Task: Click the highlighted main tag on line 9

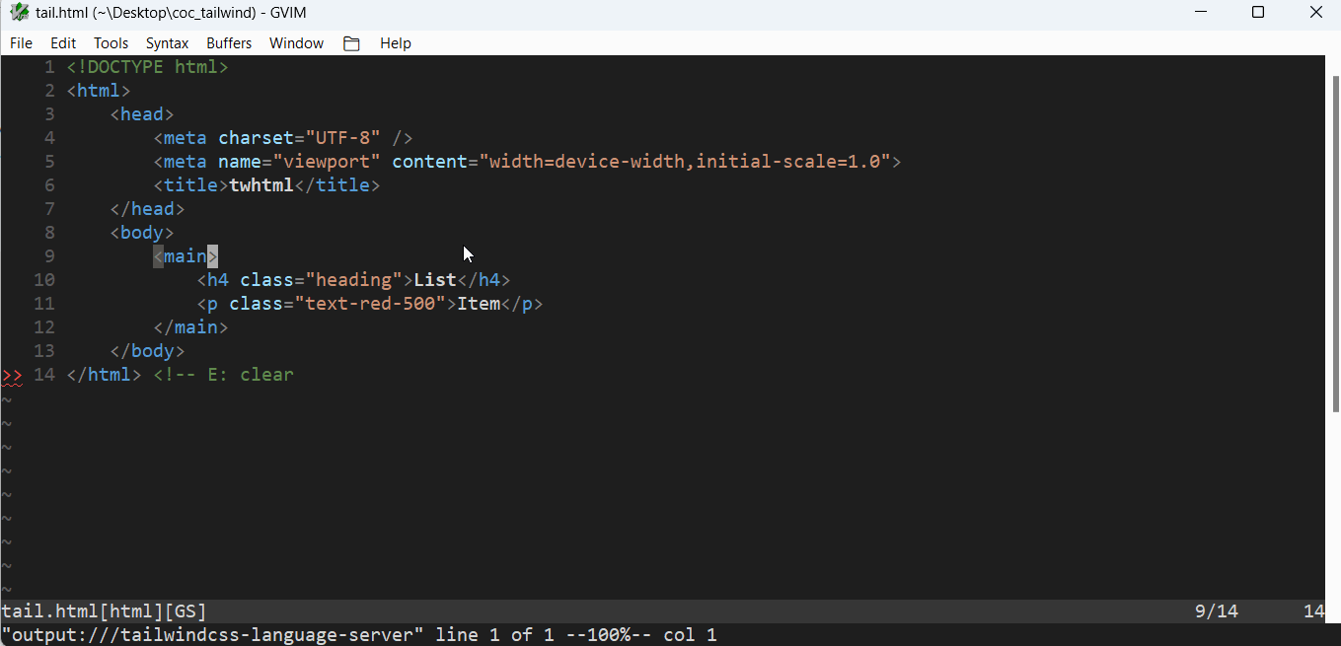Action: 185,255
